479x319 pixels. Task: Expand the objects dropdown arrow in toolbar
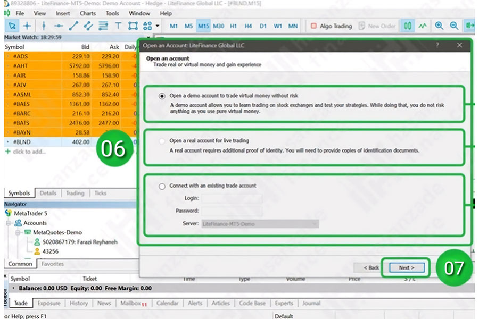(x=158, y=26)
